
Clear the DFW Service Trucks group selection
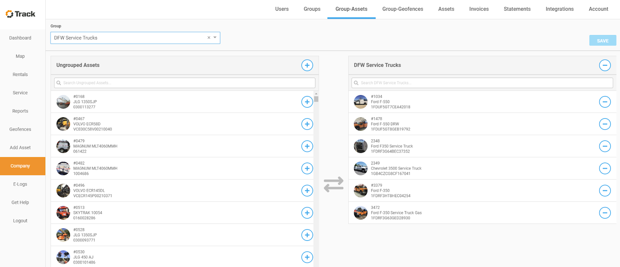[209, 38]
